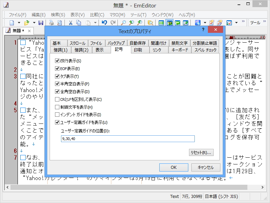270x203 pixels.
Task: Select the Print tool icon
Action: 51,23
